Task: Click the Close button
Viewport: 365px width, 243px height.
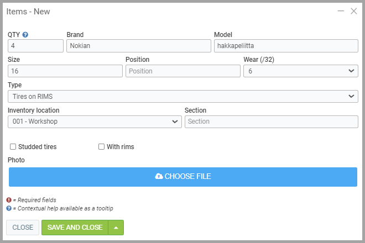Action: pos(23,228)
